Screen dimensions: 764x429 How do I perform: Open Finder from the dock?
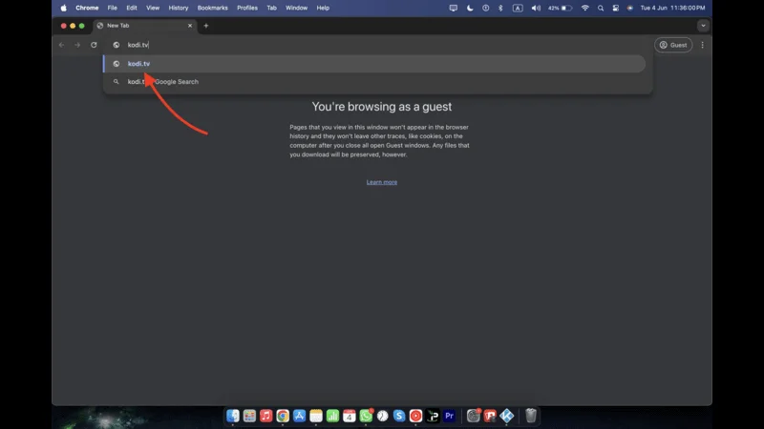[233, 416]
